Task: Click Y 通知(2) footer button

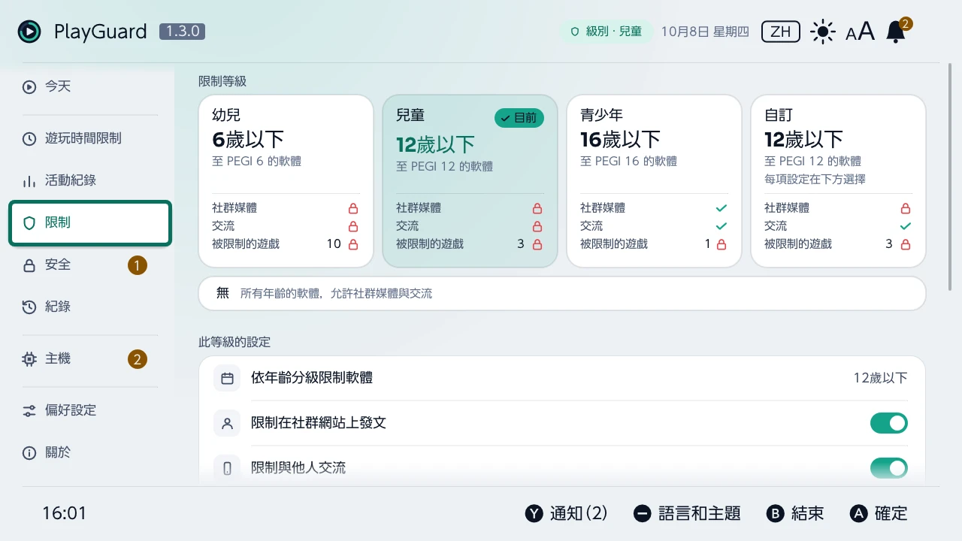Action: [566, 513]
